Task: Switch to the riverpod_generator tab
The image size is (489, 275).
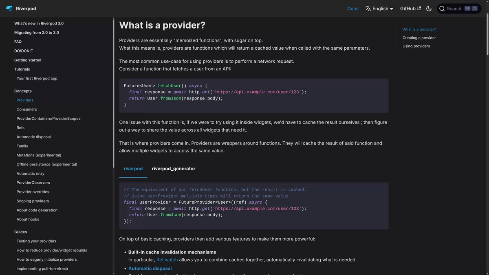Action: tap(174, 169)
